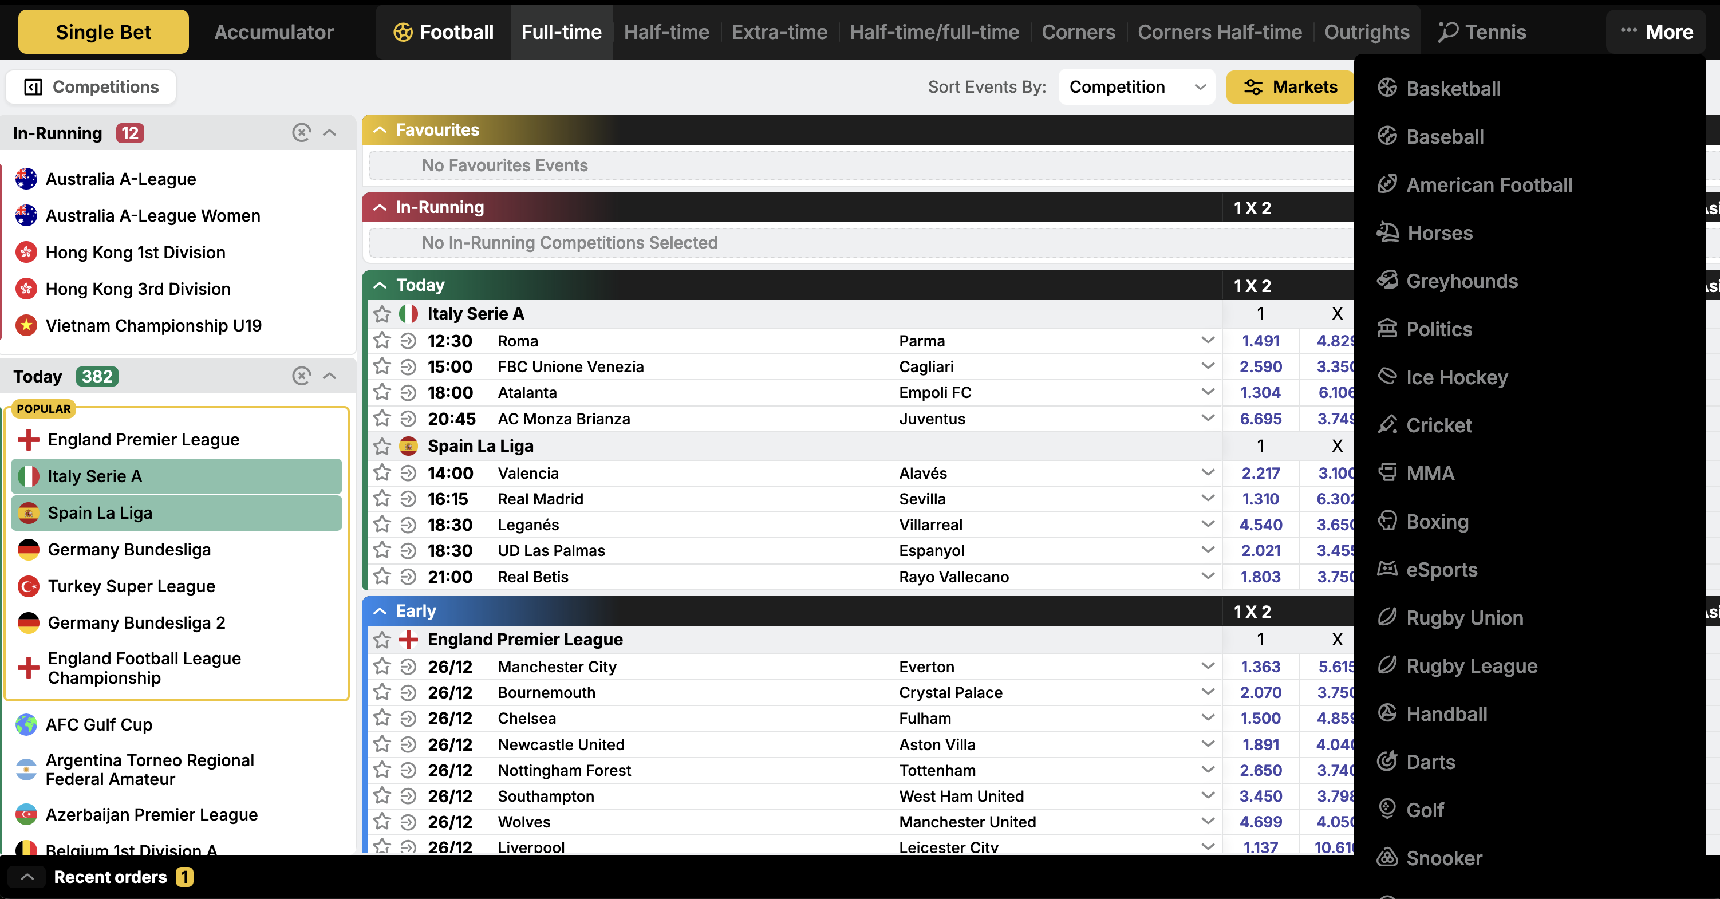The height and width of the screenshot is (899, 1720).
Task: Switch to the Half-time tab
Action: (666, 32)
